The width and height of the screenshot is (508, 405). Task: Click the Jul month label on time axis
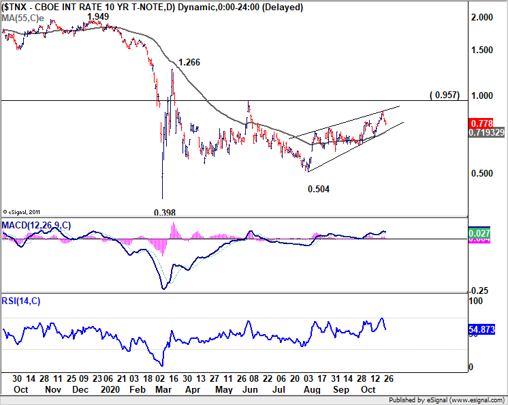279,389
